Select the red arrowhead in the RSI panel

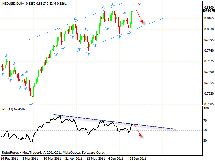click(x=141, y=136)
